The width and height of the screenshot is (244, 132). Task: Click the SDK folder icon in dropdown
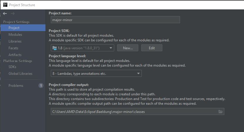tap(54, 48)
